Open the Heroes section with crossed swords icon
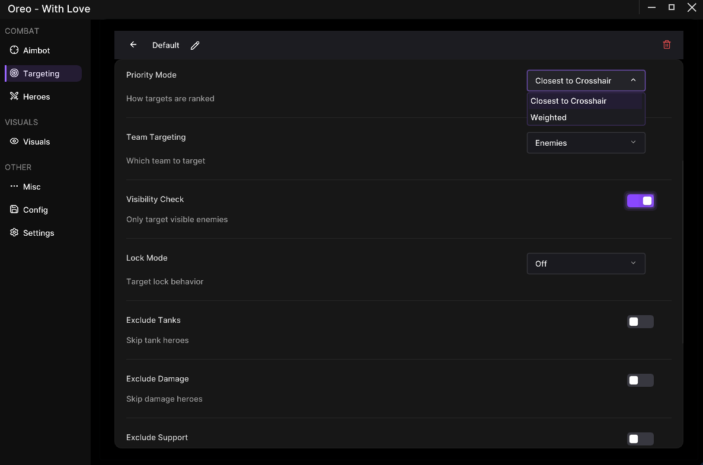The width and height of the screenshot is (703, 465). click(36, 97)
